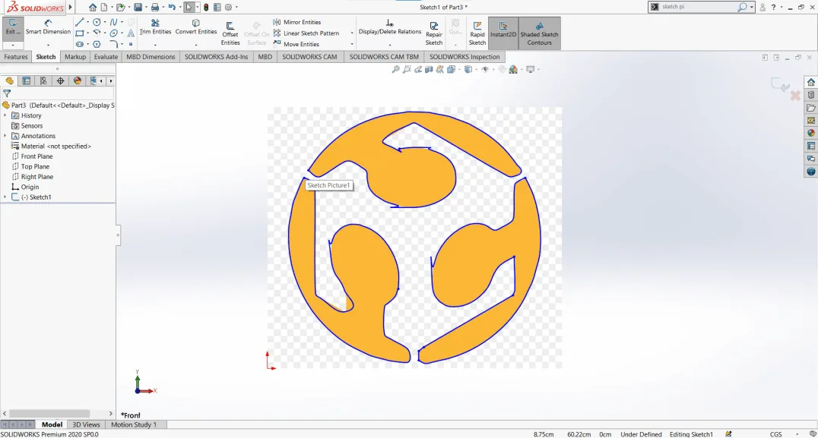Open the Trim Entities dropdown arrow
The width and height of the screenshot is (818, 438).
[x=155, y=45]
